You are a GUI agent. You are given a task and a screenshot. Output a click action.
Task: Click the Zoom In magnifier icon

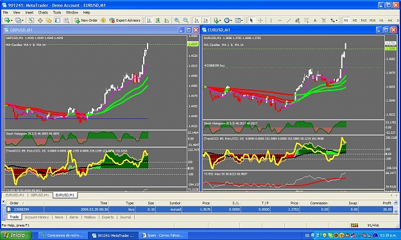point(176,20)
